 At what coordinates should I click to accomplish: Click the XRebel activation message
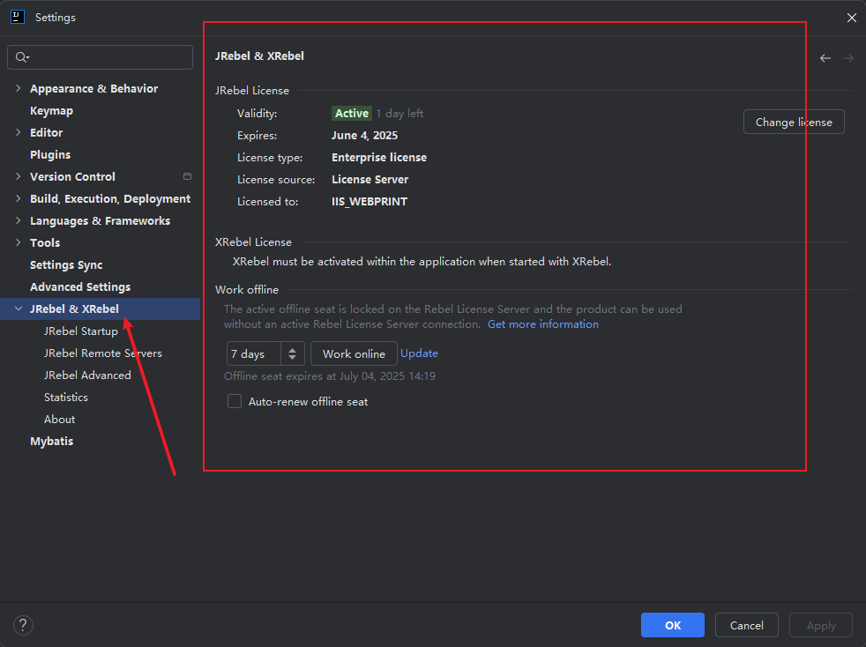click(x=422, y=262)
